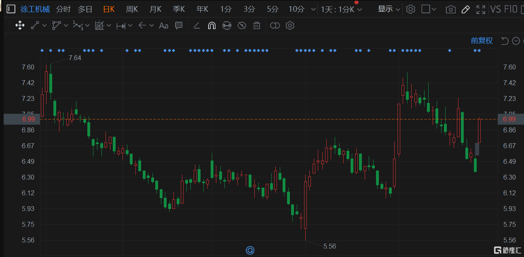Enter fullscreen with the expand icon
Image resolution: width=524 pixels, height=257 pixels.
coord(480,9)
